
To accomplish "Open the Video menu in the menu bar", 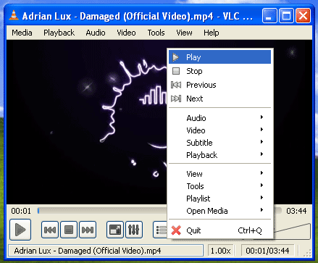I will point(126,33).
